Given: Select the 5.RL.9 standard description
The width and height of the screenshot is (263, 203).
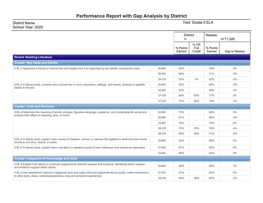Looking at the screenshot, I should (x=81, y=174).
